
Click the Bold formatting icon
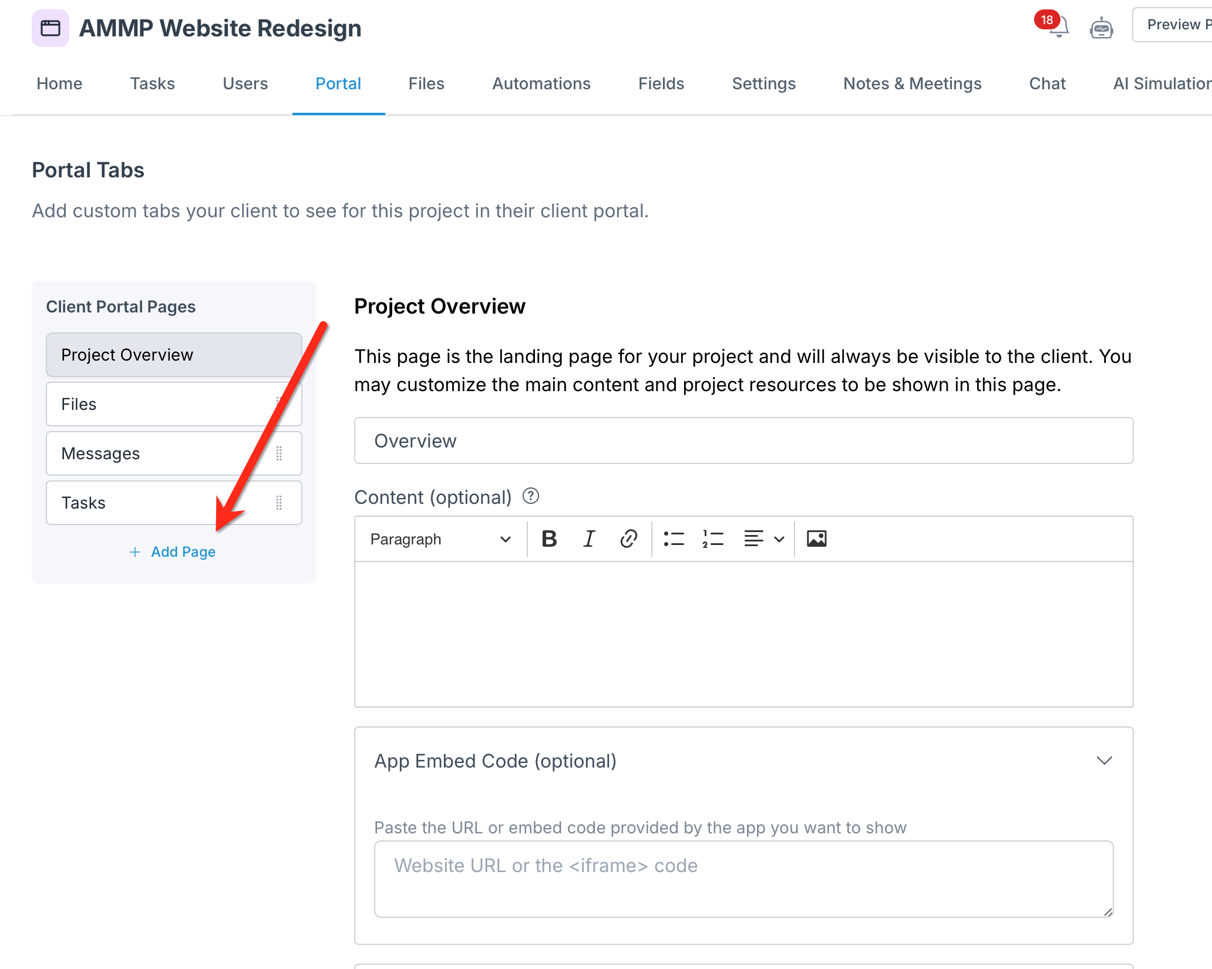549,539
